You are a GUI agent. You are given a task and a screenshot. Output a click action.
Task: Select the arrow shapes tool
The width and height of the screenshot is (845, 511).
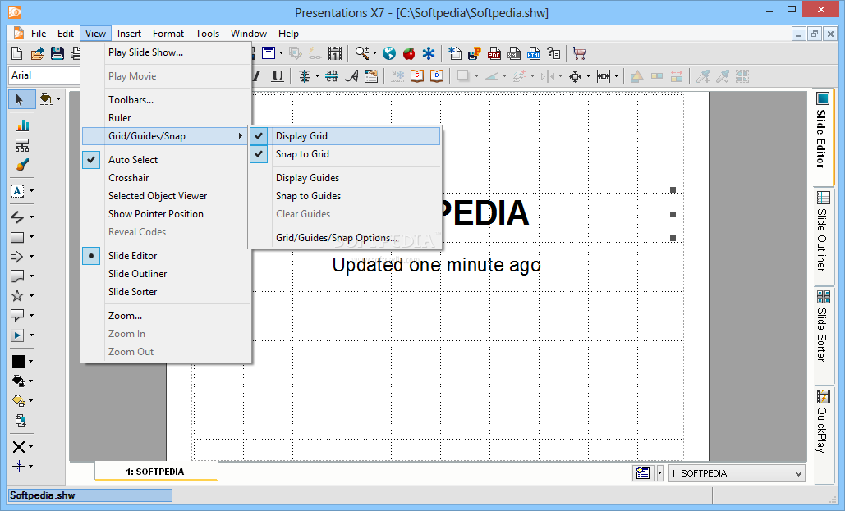click(x=18, y=257)
